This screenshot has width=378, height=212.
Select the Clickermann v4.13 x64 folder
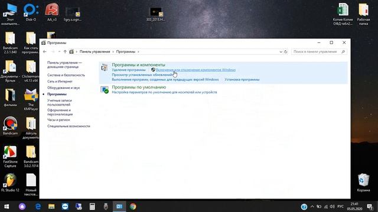tap(31, 71)
